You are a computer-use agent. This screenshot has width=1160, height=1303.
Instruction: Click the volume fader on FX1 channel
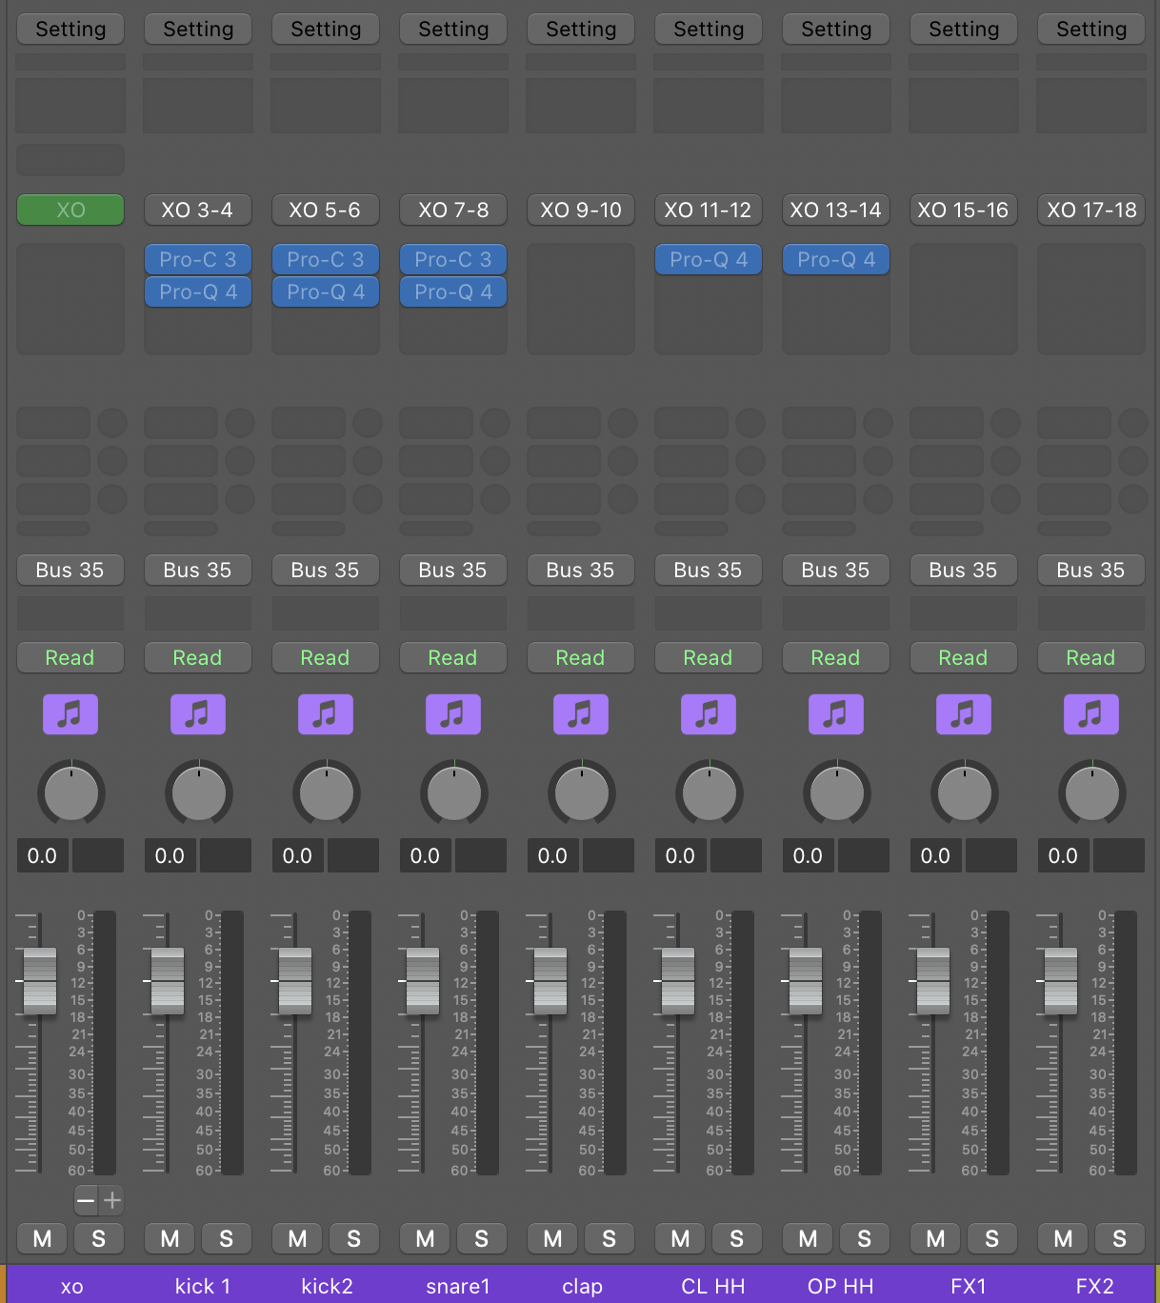(933, 981)
